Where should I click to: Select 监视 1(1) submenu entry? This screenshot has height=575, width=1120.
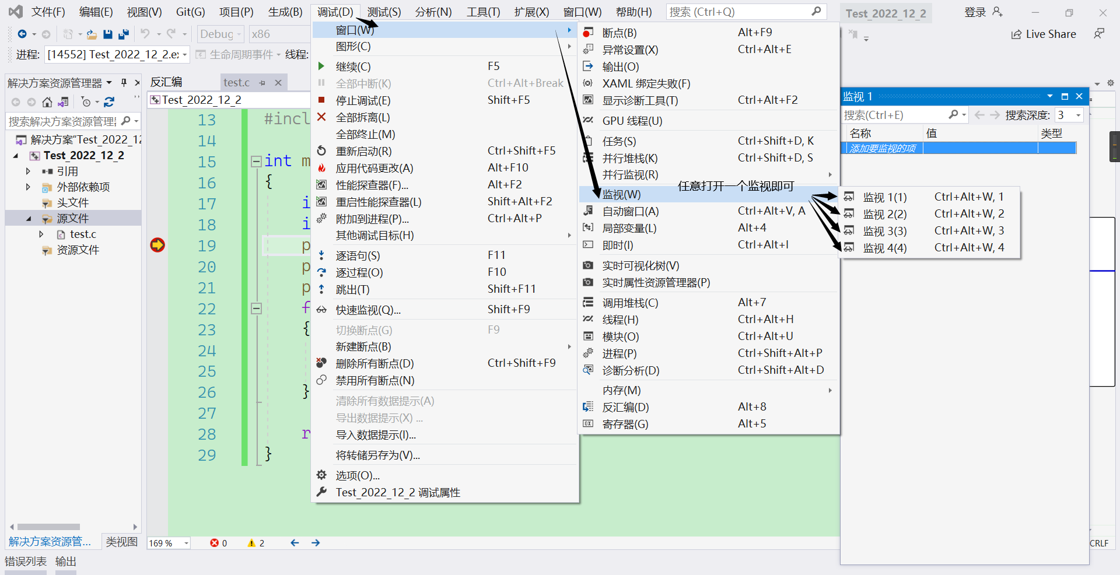[x=930, y=197]
